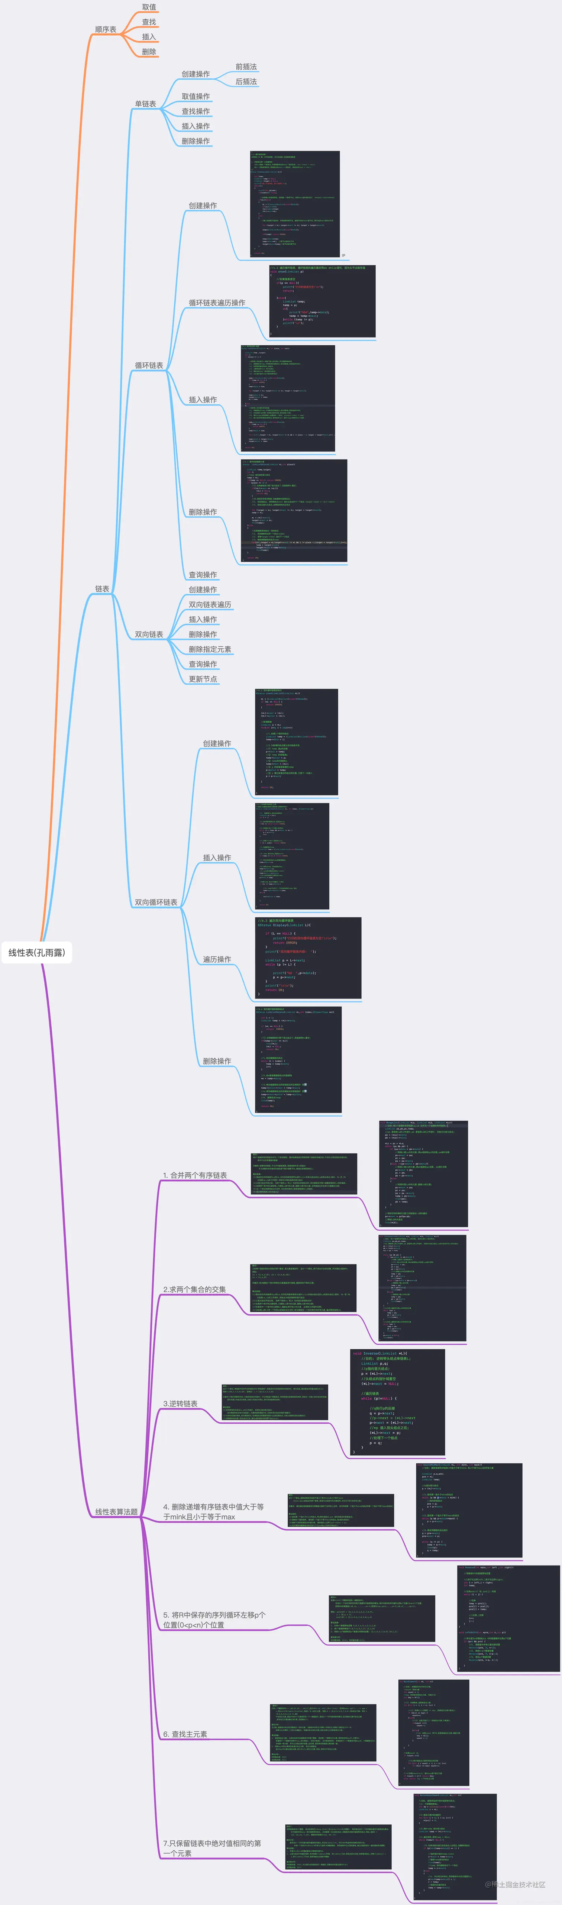Select node 2.求两个集合的交集
Viewport: 562px width, 1905px height.
[x=194, y=1289]
